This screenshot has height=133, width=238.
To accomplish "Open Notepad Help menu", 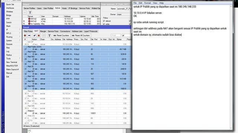I will [x=161, y=3].
